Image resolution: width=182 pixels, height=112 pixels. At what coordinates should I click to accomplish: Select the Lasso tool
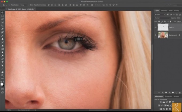(2, 19)
